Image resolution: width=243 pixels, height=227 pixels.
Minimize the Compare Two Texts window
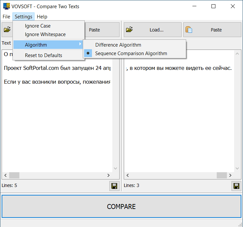pos(194,6)
